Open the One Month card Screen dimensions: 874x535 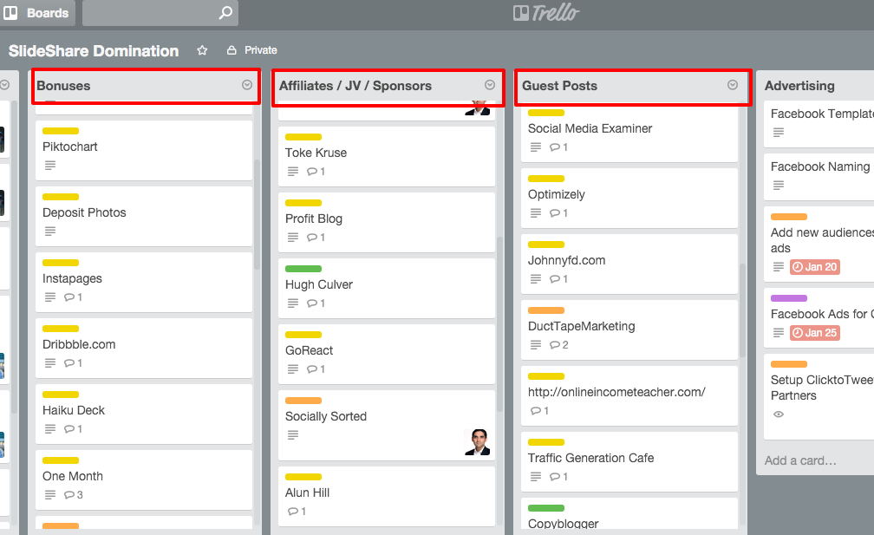pyautogui.click(x=144, y=480)
